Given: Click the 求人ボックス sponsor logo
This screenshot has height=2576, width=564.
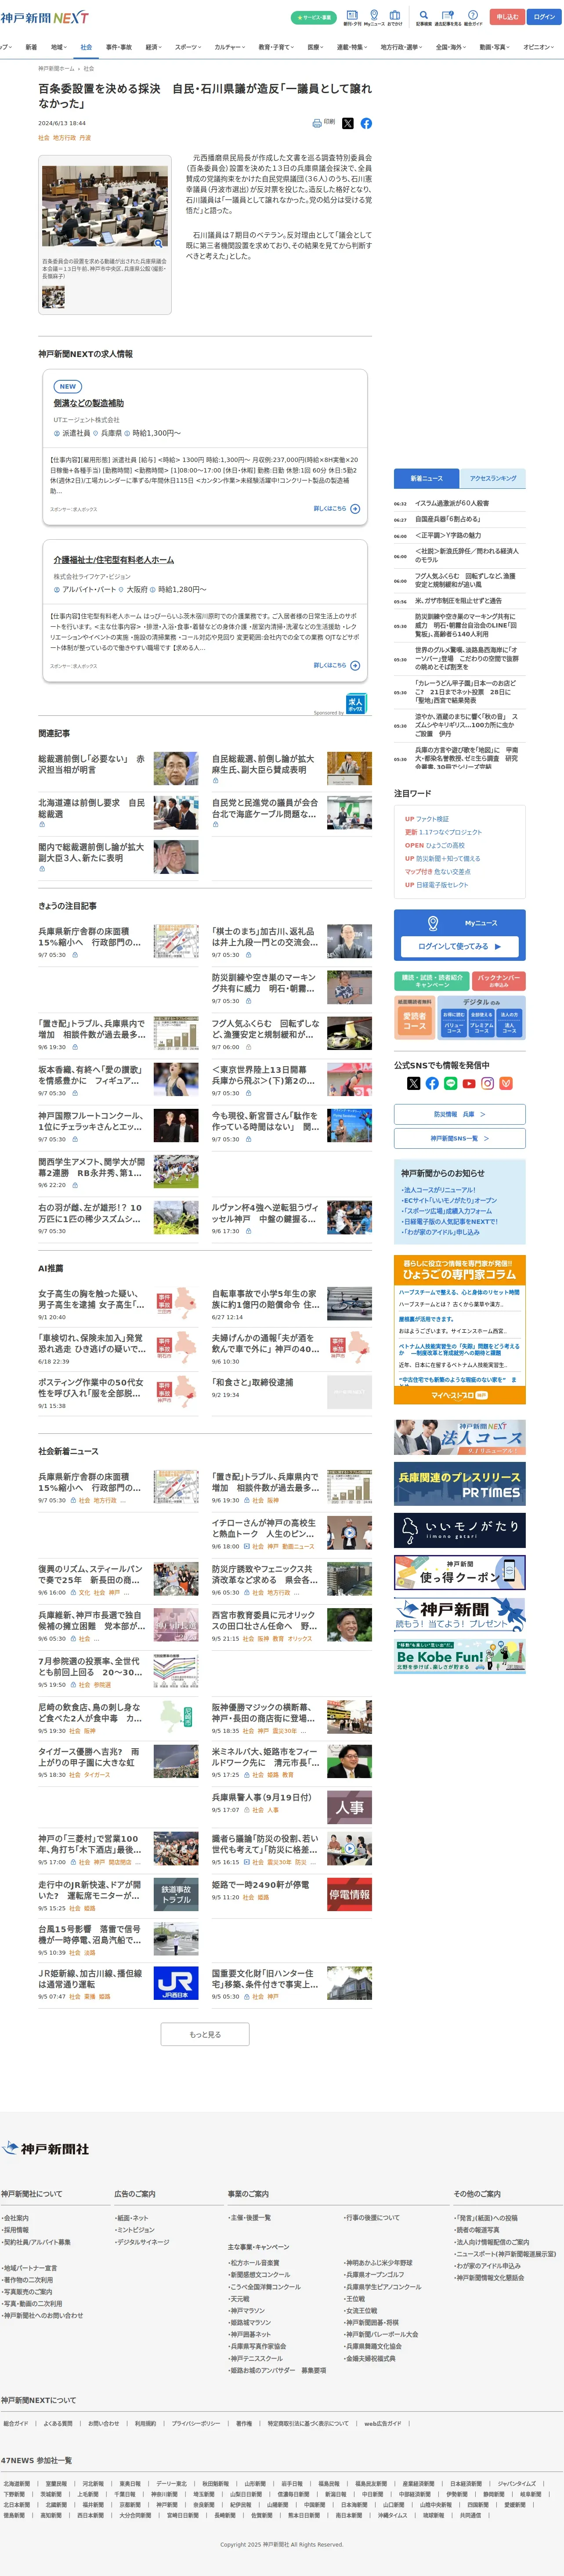Looking at the screenshot, I should coord(356,703).
